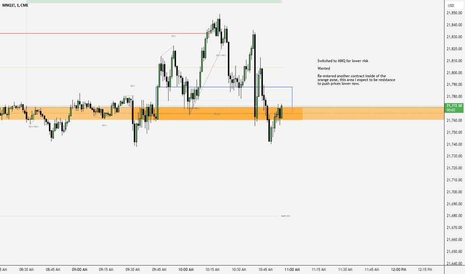Click the 21,650.00 price axis label

[455, 252]
